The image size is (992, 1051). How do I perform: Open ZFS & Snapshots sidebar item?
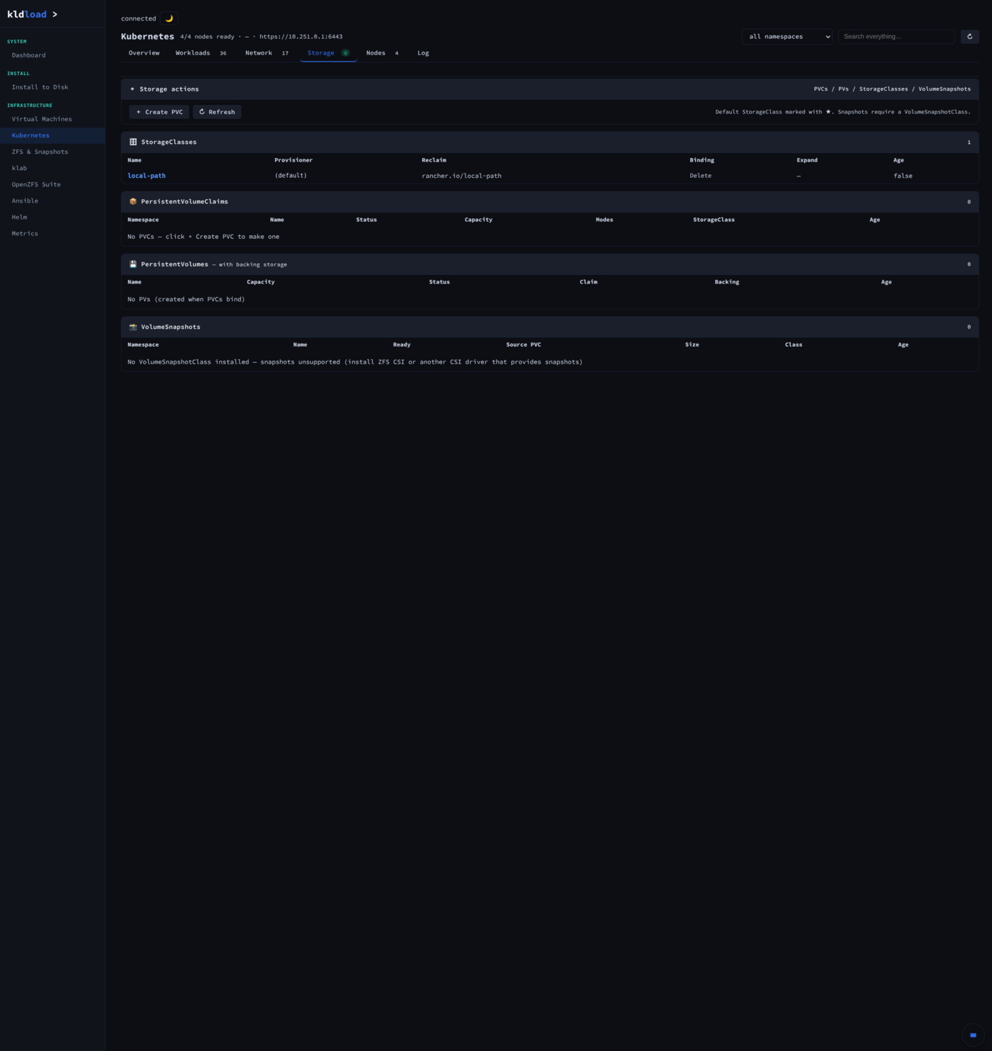pyautogui.click(x=52, y=152)
